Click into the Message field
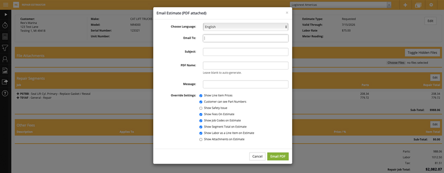This screenshot has width=444, height=173. tap(245, 84)
